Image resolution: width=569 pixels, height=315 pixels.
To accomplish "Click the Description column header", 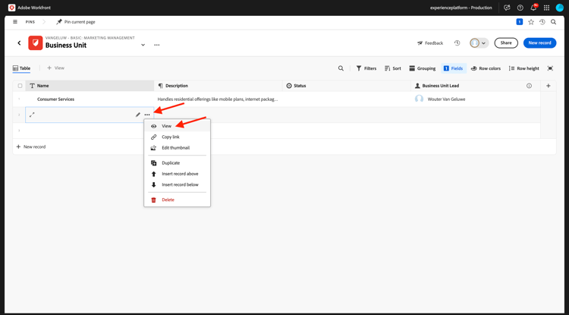I will [218, 86].
